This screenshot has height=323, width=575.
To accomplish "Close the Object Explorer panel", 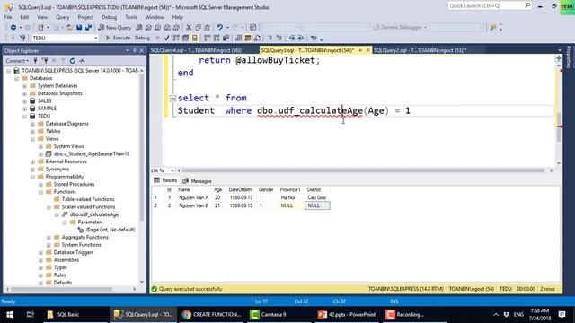I will click(142, 50).
